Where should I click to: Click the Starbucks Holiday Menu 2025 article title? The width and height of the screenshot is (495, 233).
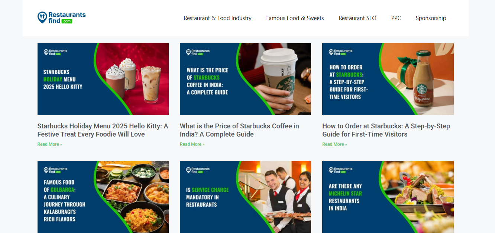click(103, 130)
